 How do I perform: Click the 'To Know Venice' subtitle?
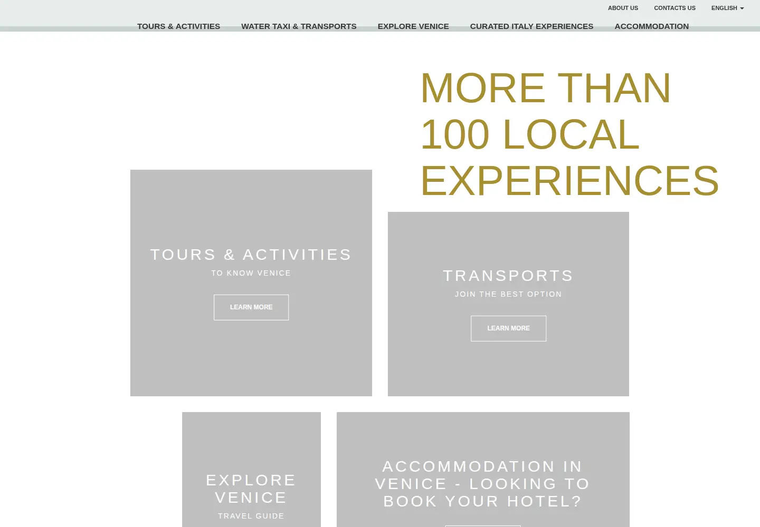251,273
